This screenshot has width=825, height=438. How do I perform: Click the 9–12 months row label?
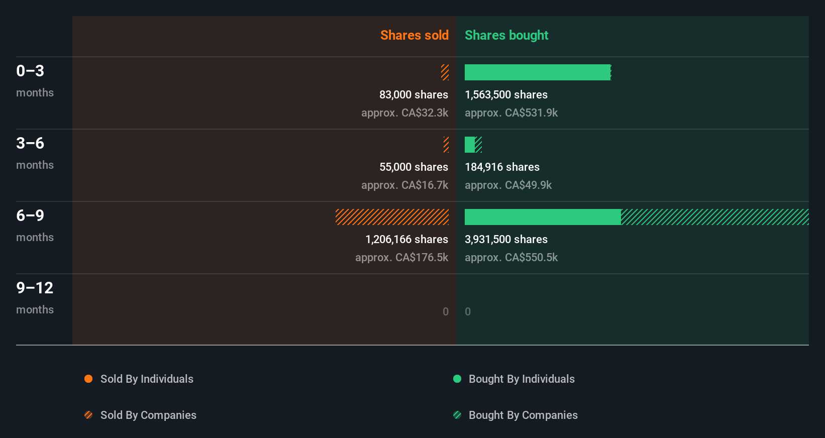point(35,297)
